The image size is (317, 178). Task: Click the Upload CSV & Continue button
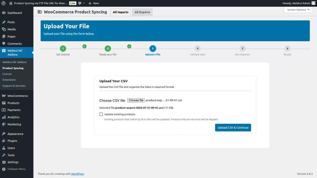point(233,127)
